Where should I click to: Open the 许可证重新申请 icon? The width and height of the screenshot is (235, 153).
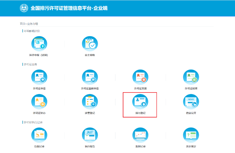(x=90, y=77)
